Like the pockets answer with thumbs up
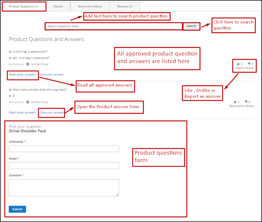The width and height of the screenshot is (262, 222). click(x=235, y=102)
